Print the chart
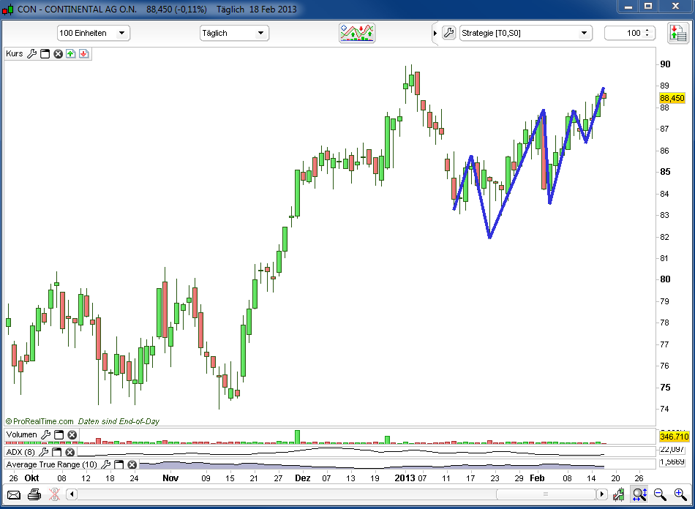The image size is (695, 509). (x=34, y=494)
